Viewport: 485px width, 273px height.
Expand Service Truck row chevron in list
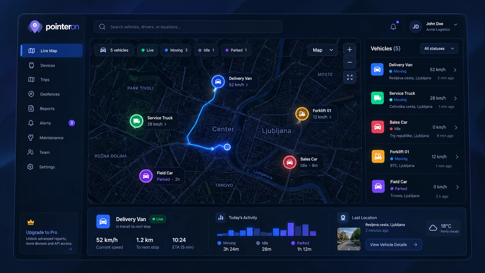[x=455, y=98]
